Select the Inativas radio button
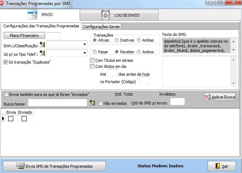This screenshot has height=173, width=242. (x=117, y=40)
